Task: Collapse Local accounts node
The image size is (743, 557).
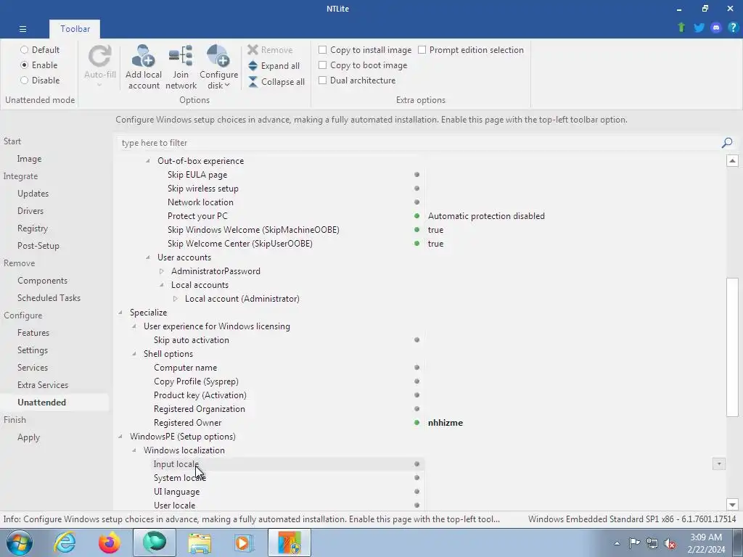Action: point(162,285)
